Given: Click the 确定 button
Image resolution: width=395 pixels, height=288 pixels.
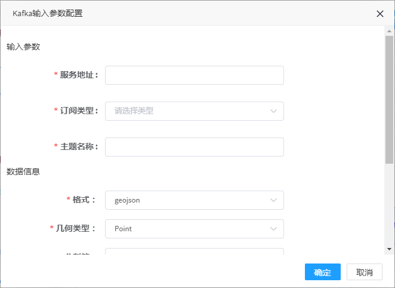Looking at the screenshot, I should (323, 272).
